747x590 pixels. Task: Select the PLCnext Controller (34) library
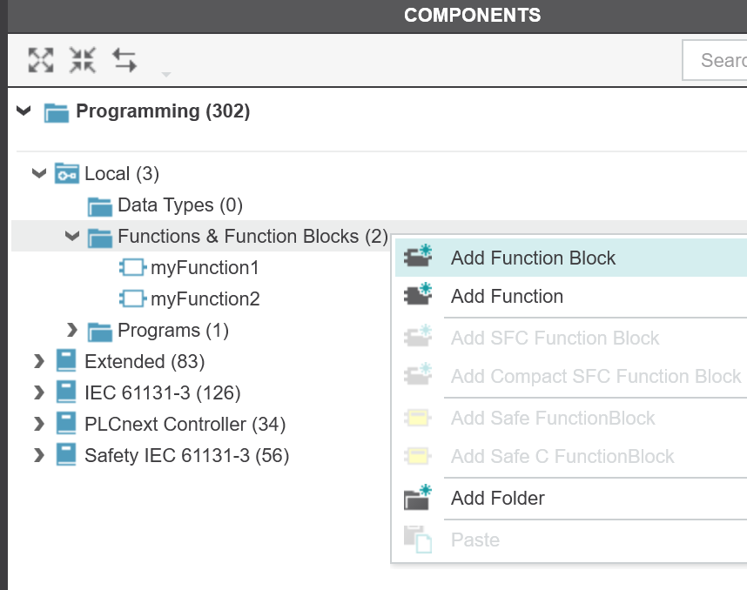coord(185,424)
